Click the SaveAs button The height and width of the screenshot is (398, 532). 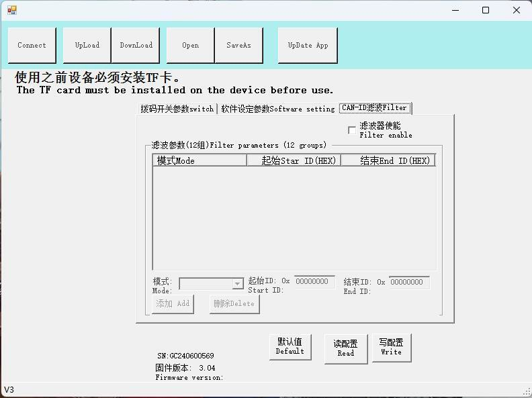(x=238, y=46)
